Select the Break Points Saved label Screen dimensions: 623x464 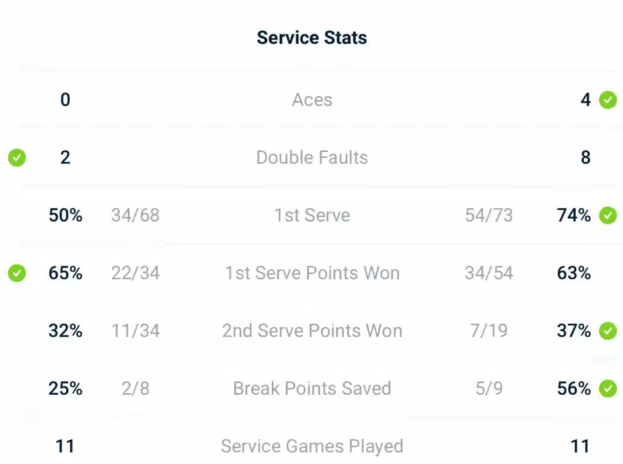[x=311, y=388]
